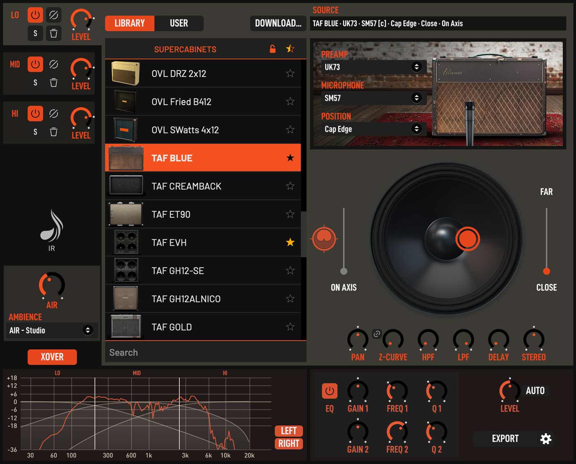This screenshot has height=464, width=576.
Task: Click the unlock padlock icon in Supercabinets header
Action: tap(272, 49)
